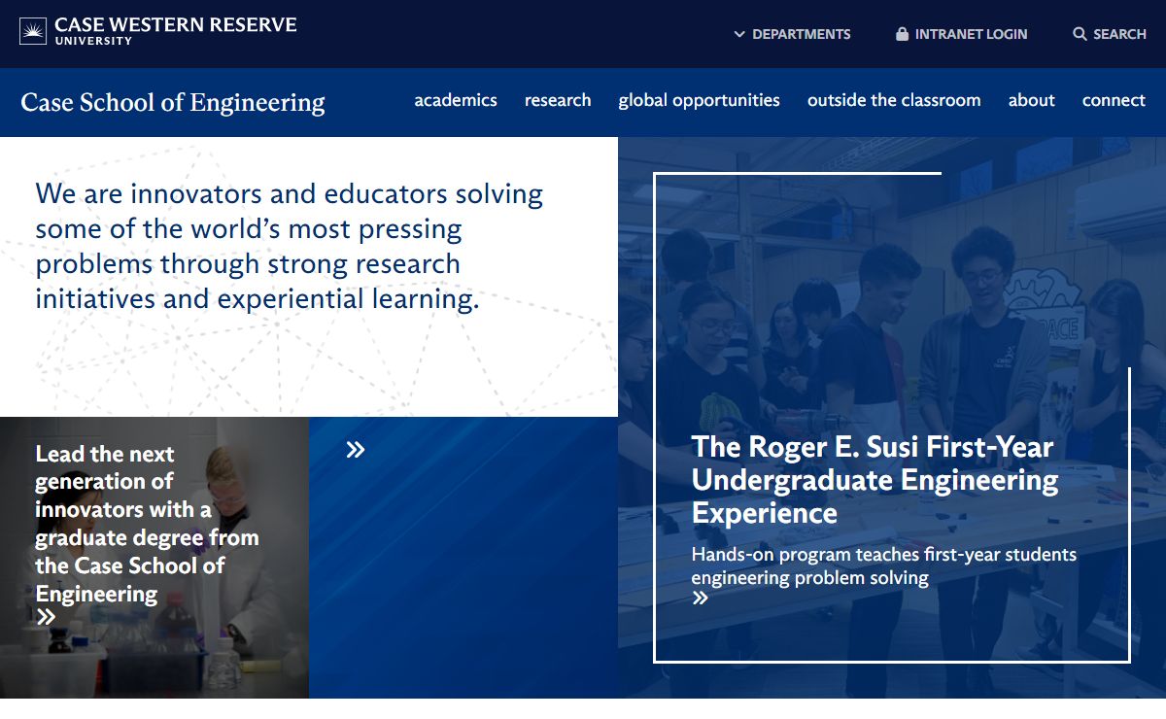Click the double-arrow under the Hands-on program text
The image size is (1166, 719).
click(701, 598)
